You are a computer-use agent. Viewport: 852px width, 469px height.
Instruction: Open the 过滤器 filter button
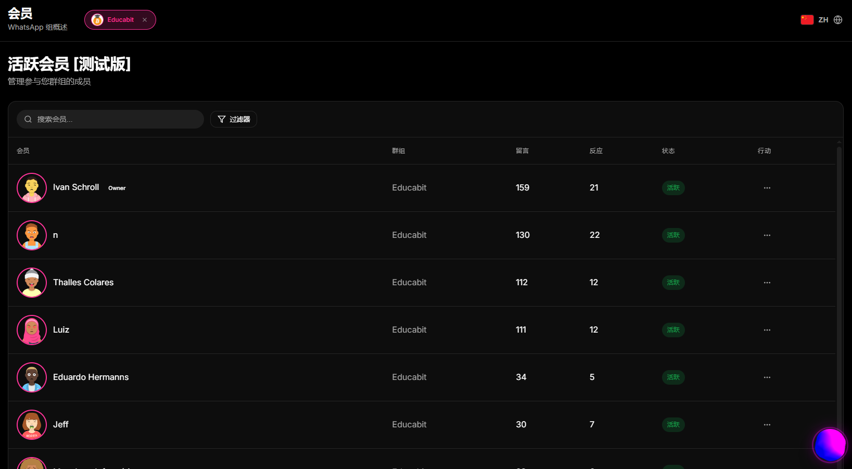click(x=234, y=119)
